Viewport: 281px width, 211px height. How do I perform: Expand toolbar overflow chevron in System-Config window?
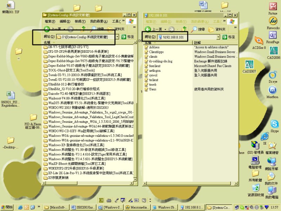[x=135, y=27]
